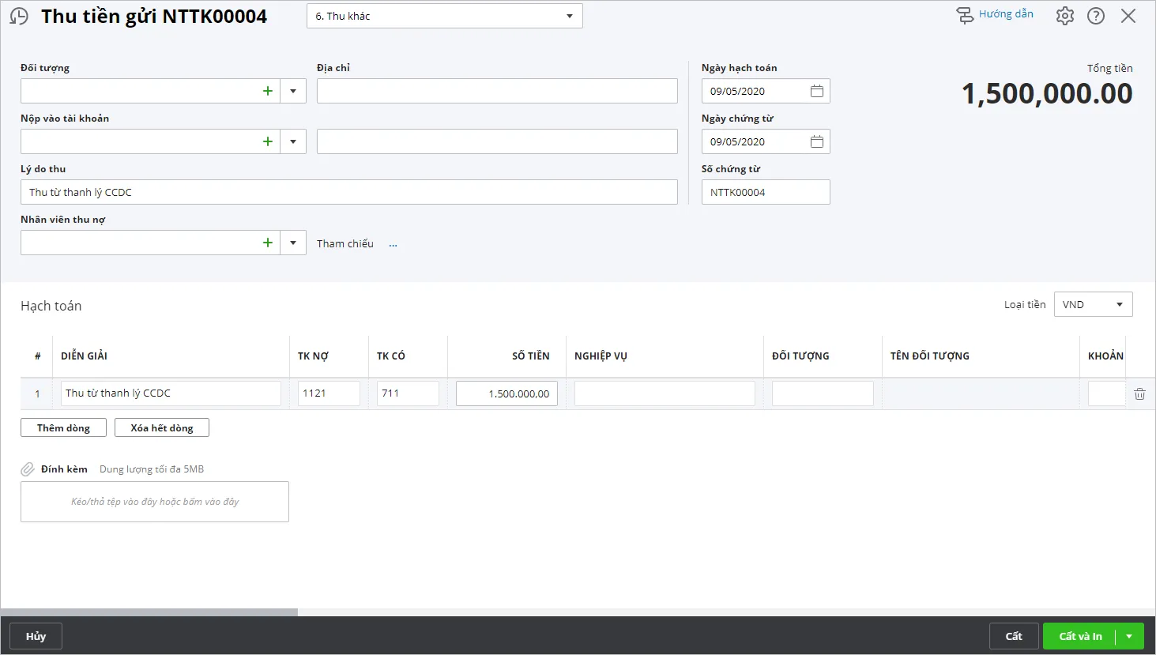Click the help question mark icon
The width and height of the screenshot is (1156, 655).
[1095, 16]
